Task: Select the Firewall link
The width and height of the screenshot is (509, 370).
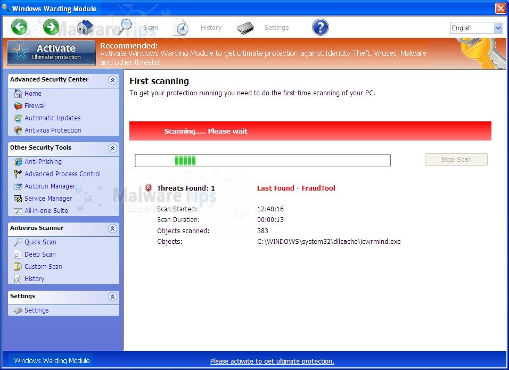Action: point(35,106)
